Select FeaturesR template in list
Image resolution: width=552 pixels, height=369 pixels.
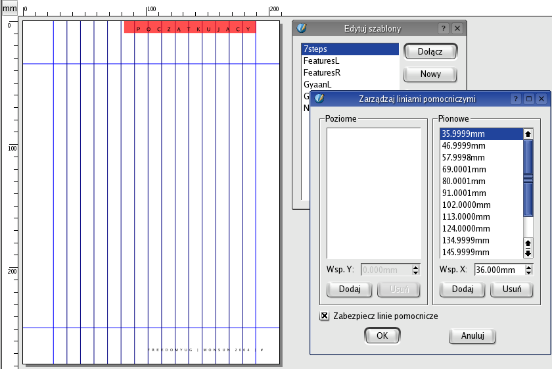(350, 72)
